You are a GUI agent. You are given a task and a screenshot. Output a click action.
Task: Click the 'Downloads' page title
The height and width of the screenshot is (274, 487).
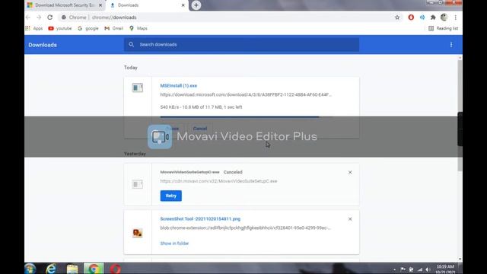click(43, 45)
